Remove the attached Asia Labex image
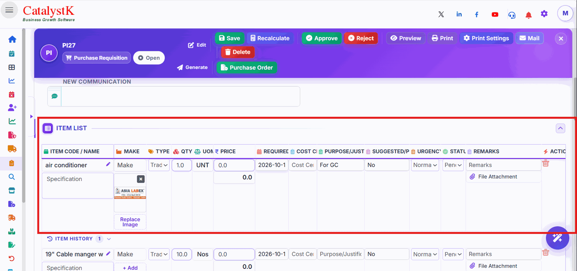 click(141, 179)
